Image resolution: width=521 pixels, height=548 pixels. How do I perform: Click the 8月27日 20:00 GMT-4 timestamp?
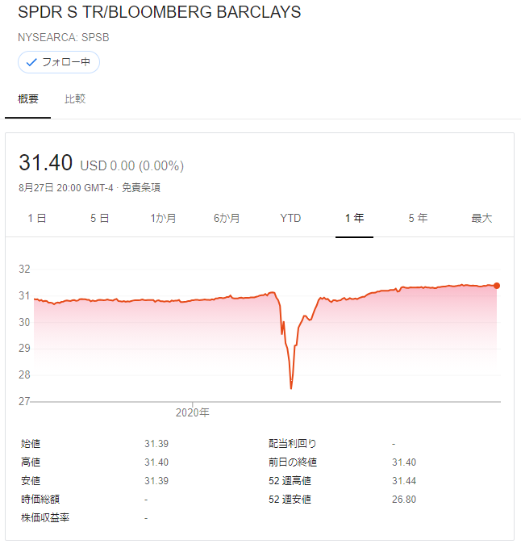click(66, 188)
